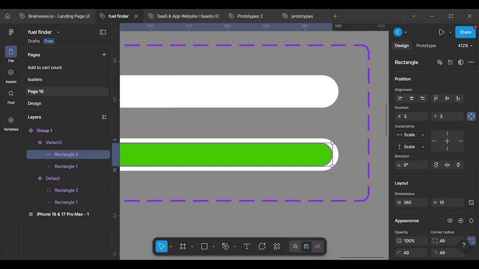Open horizontal constraints Scale dropdown

point(411,135)
